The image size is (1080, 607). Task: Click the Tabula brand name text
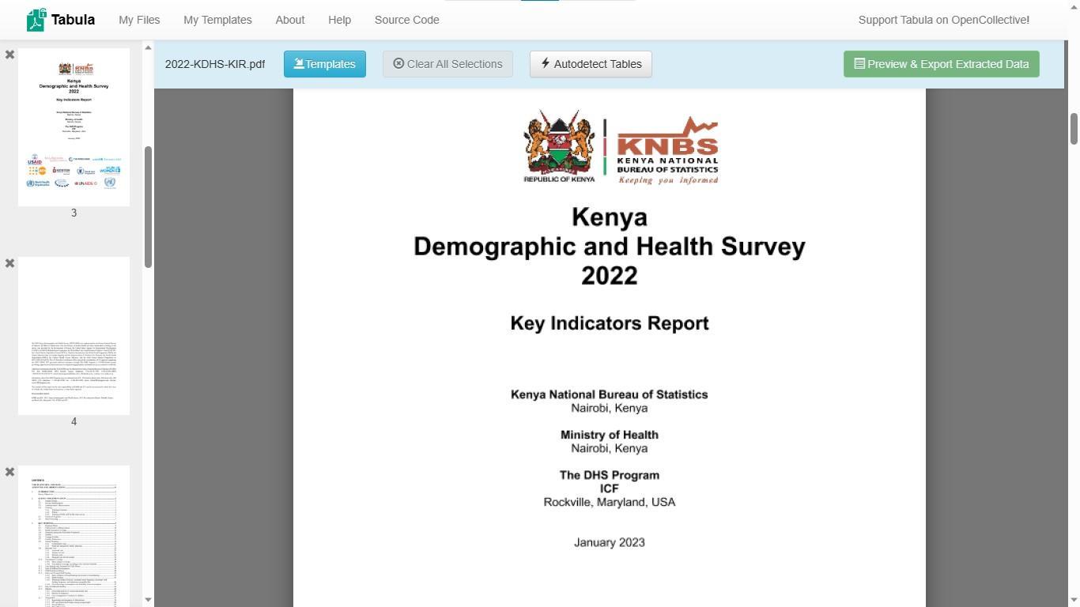pyautogui.click(x=73, y=20)
